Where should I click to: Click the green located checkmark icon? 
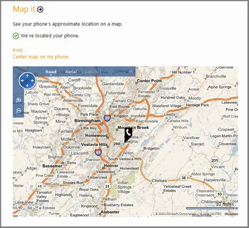click(x=16, y=36)
